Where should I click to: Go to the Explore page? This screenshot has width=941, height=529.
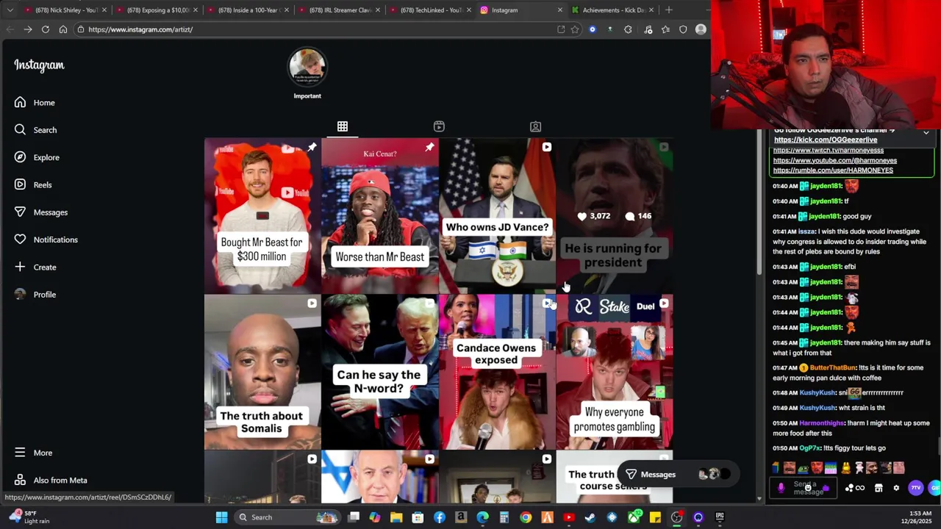37,157
